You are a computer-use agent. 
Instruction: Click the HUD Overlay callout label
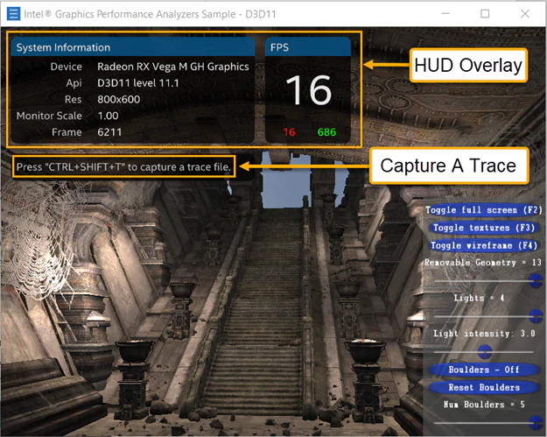467,66
